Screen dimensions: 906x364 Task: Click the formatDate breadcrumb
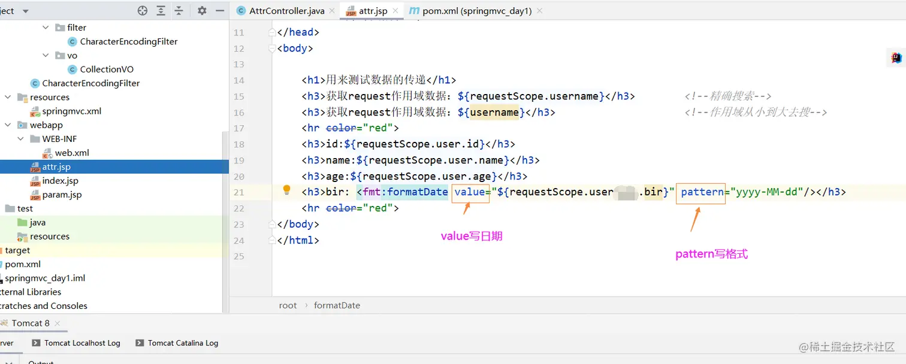click(337, 305)
